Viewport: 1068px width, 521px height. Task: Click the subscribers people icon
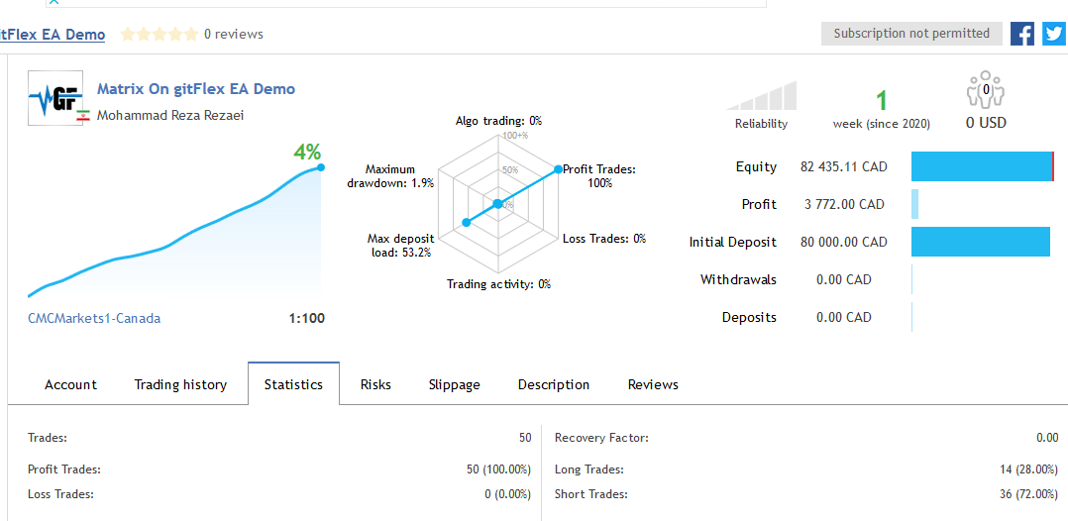pos(985,91)
